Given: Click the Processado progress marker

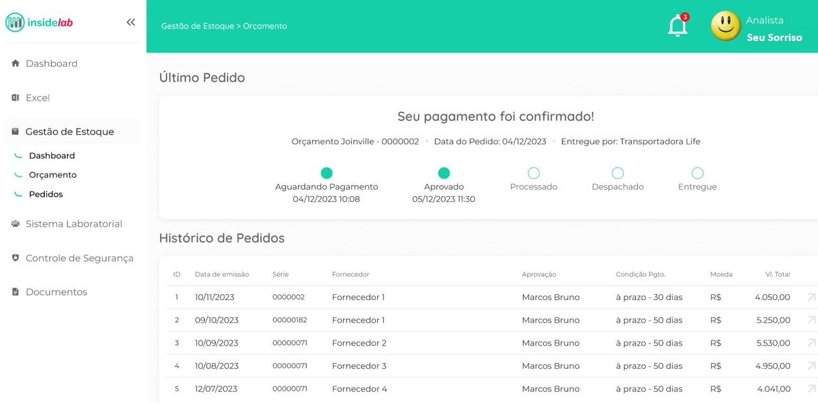Looking at the screenshot, I should pyautogui.click(x=533, y=173).
